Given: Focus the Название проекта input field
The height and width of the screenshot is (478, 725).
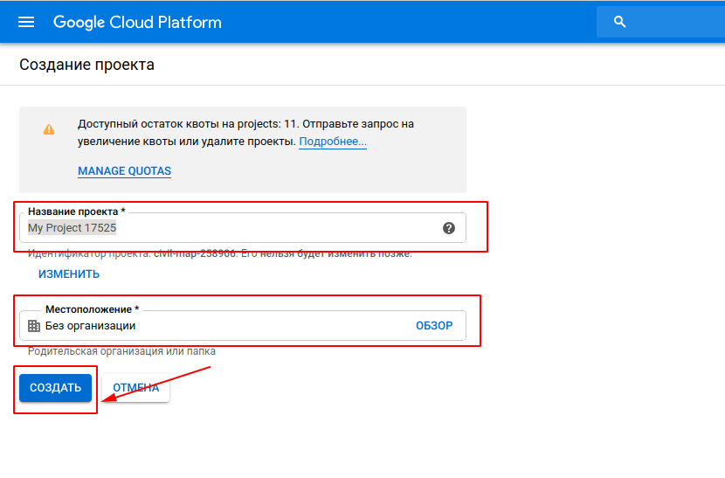Looking at the screenshot, I should coord(242,228).
